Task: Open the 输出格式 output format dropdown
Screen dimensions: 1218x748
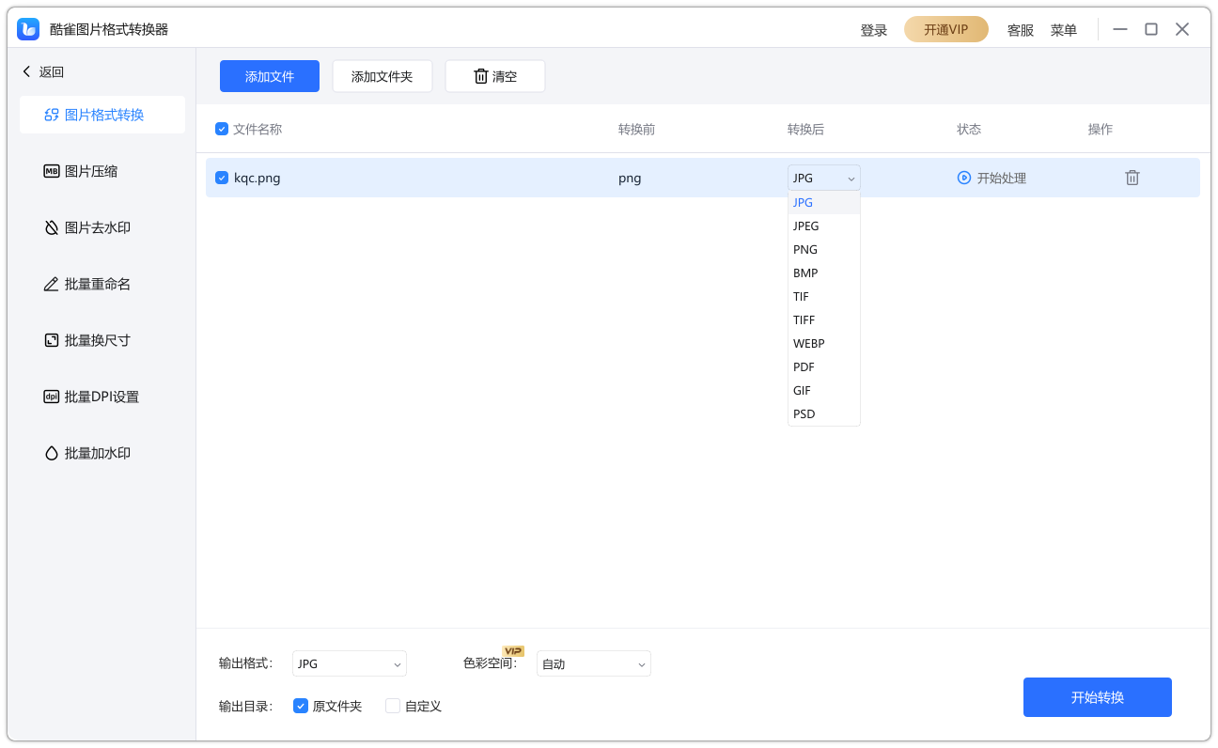Action: pyautogui.click(x=349, y=663)
